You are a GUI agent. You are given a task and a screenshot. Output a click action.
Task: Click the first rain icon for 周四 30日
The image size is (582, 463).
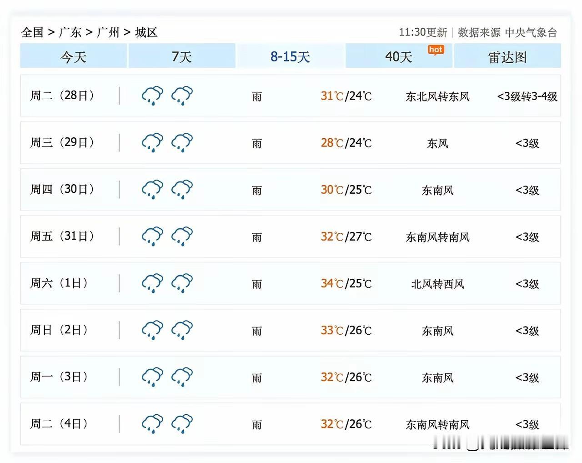click(152, 190)
